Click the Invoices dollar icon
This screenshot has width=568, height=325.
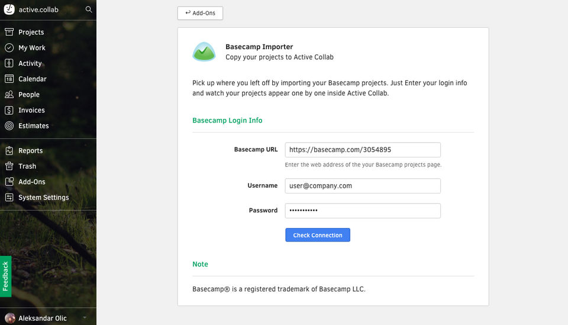(9, 110)
